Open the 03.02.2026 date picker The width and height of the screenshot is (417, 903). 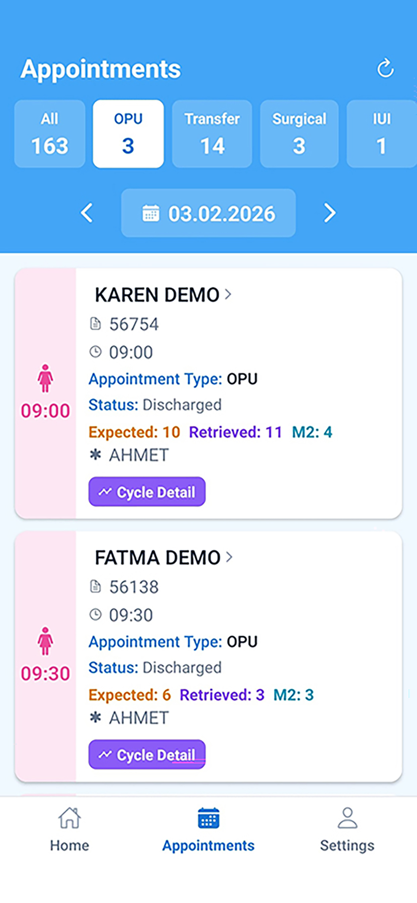[208, 213]
